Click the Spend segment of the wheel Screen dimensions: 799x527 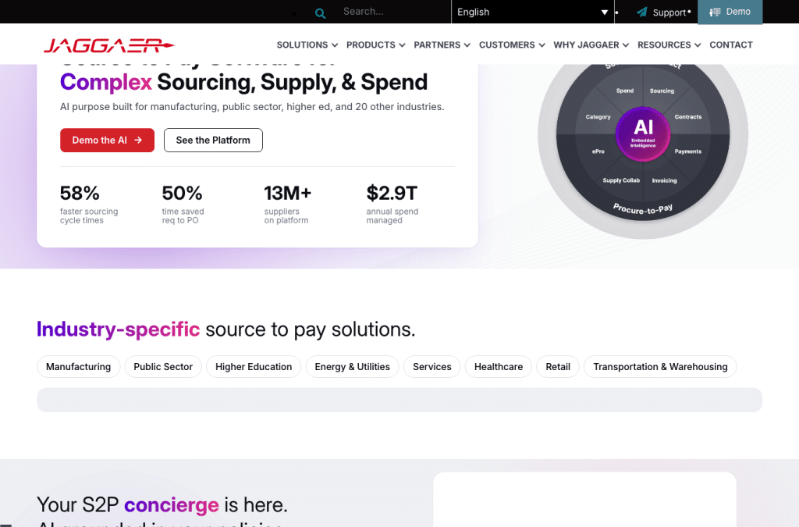pyautogui.click(x=625, y=91)
